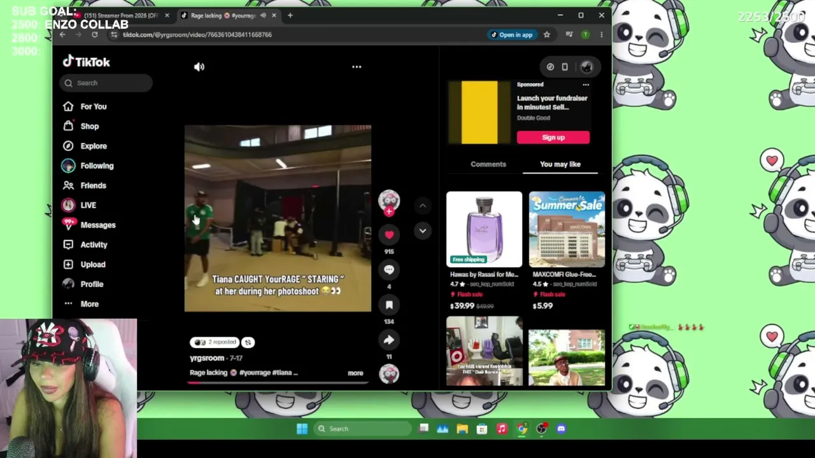Focus the TikTok search field
Screen dimensions: 815x458
(106, 83)
